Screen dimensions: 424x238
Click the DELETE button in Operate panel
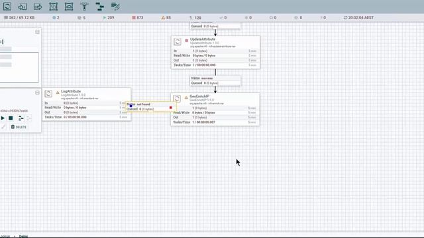[19, 127]
